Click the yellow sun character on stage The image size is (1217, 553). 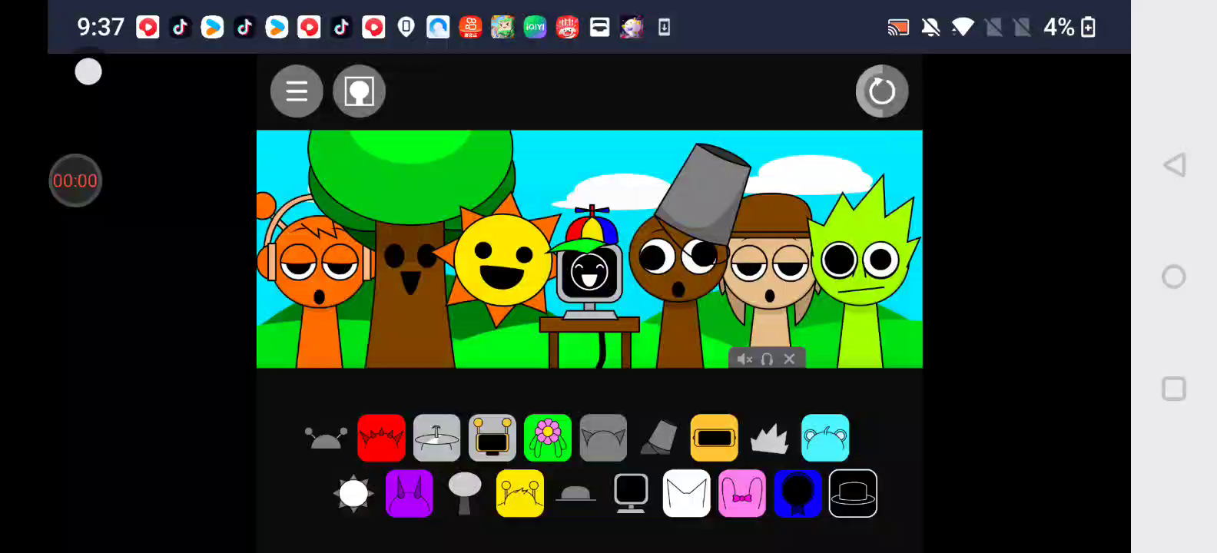[501, 261]
